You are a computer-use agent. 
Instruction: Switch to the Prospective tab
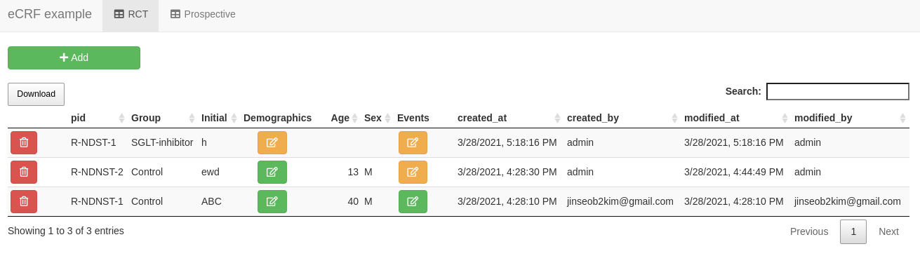pyautogui.click(x=203, y=15)
